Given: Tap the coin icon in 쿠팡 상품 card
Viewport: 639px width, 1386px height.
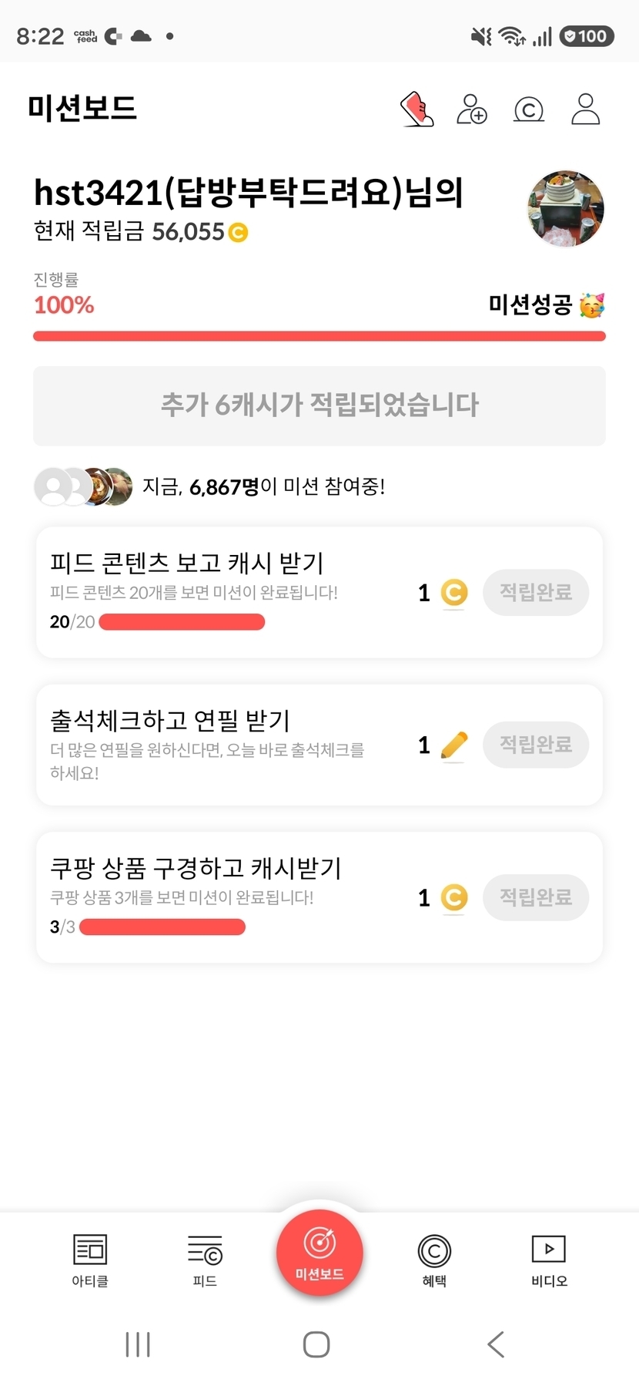Looking at the screenshot, I should click(x=454, y=897).
